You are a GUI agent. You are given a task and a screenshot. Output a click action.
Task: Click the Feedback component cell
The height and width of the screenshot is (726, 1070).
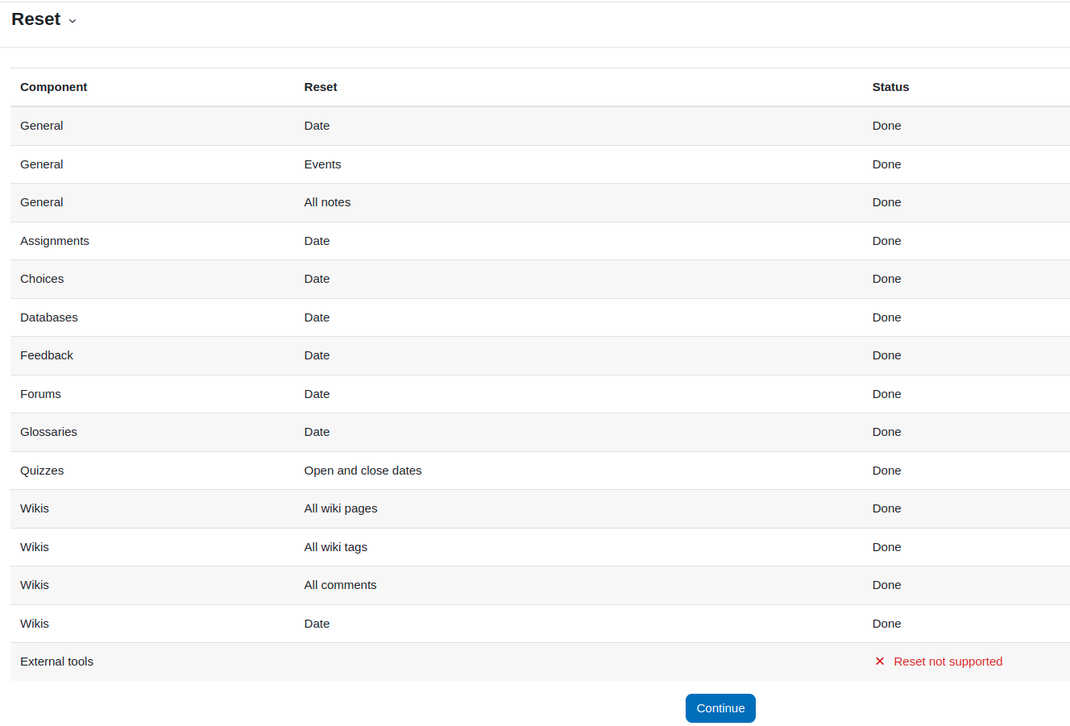coord(47,355)
